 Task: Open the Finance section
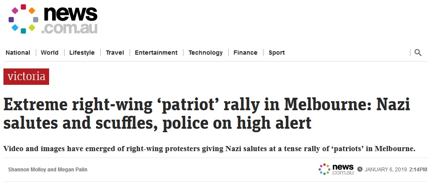245,53
